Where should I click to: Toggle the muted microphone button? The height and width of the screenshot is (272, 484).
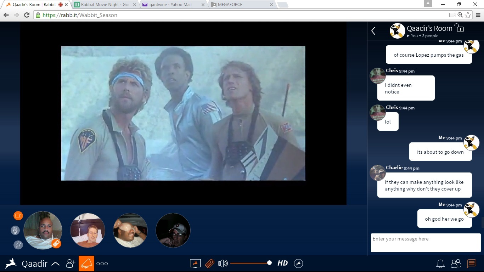(15, 230)
